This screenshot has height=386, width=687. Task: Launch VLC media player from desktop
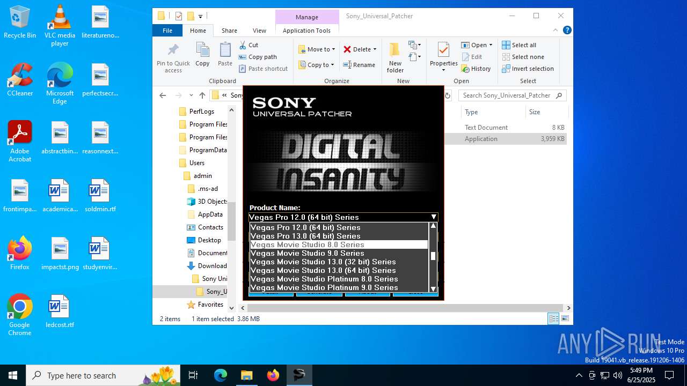(x=60, y=26)
